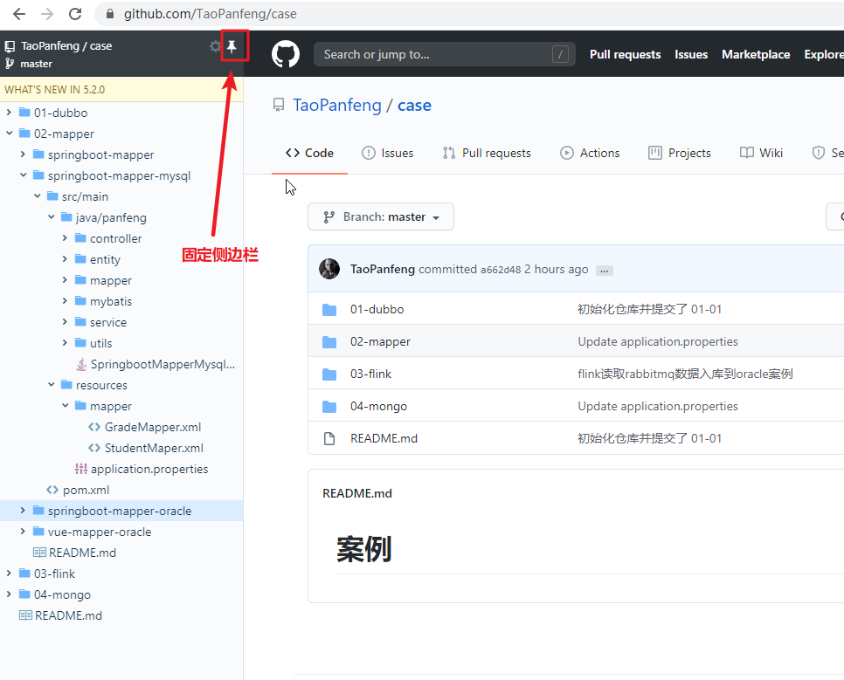
Task: Open Octotree settings gear
Action: (215, 46)
